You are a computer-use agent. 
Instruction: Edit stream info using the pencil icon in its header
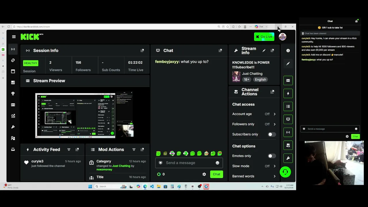[x=264, y=50]
